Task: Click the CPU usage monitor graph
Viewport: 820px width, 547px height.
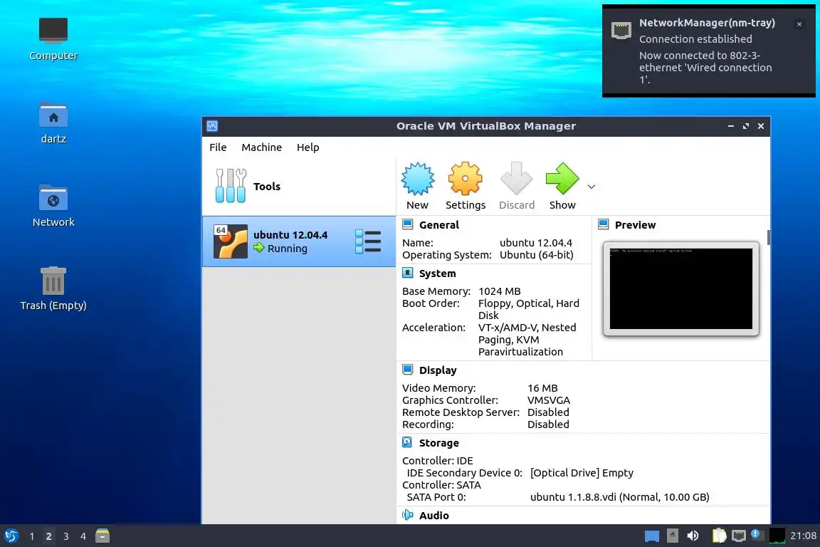Action: [x=777, y=536]
